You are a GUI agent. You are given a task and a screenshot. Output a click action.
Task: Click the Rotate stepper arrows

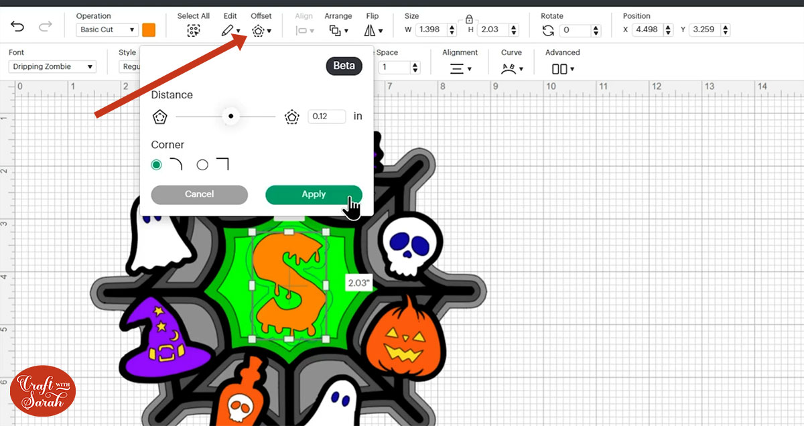click(x=594, y=29)
